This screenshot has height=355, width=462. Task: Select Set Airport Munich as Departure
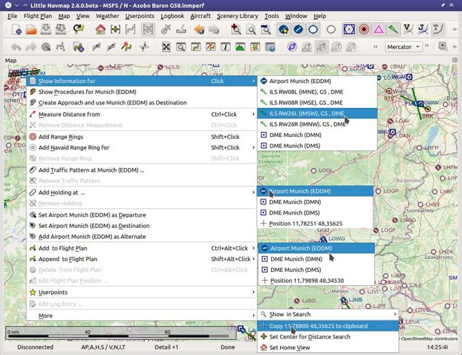pos(141,215)
